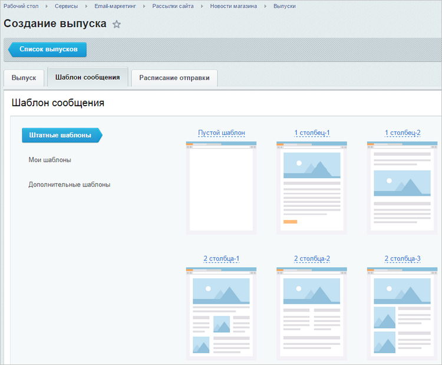The image size is (442, 365).
Task: Switch to the Выпуск tab
Action: 24,78
